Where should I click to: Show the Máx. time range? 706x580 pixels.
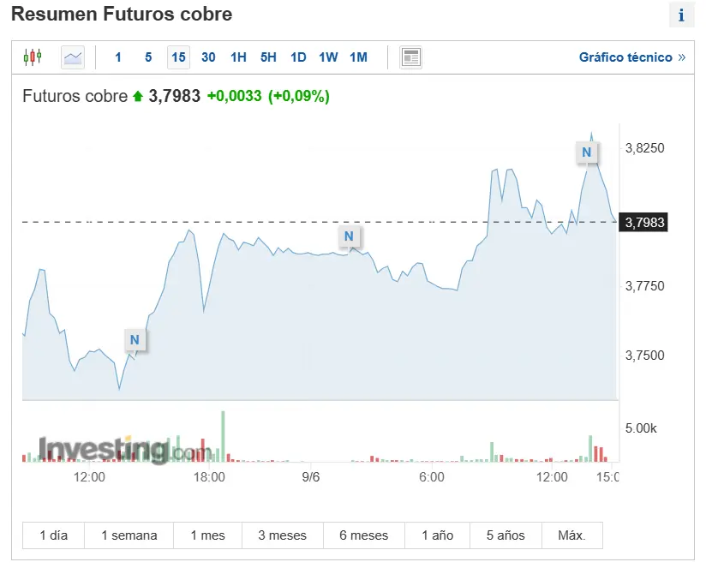click(571, 535)
